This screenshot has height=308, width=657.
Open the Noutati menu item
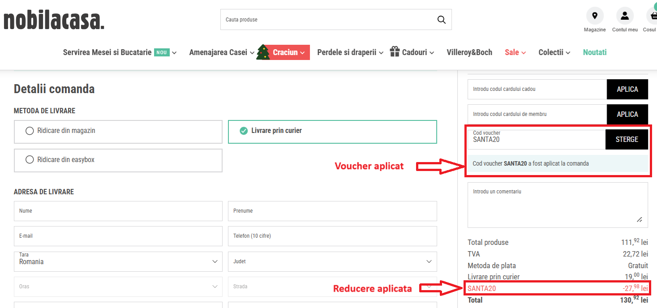tap(595, 52)
